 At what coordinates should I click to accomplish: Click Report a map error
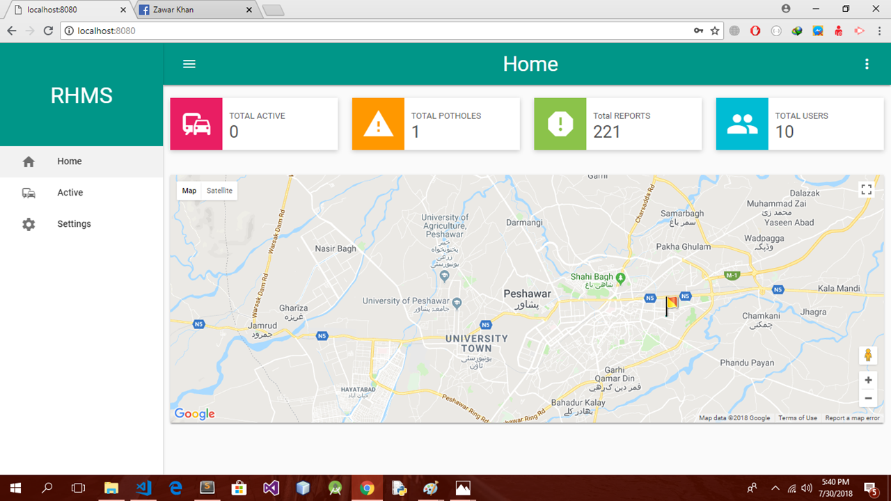853,417
